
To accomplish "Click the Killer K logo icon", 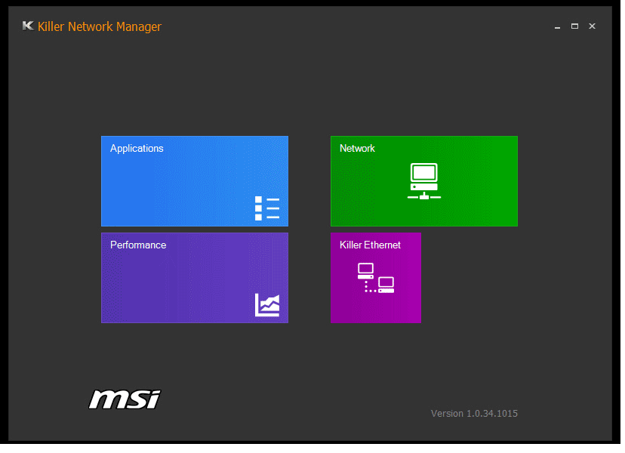I will 28,26.
